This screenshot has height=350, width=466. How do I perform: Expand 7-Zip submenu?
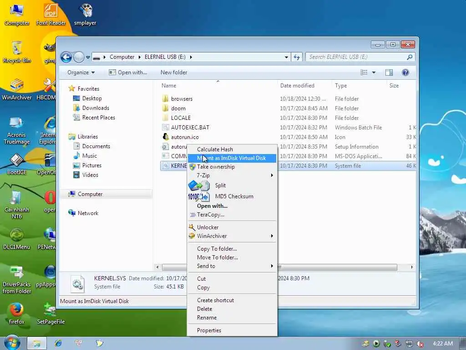click(x=232, y=175)
